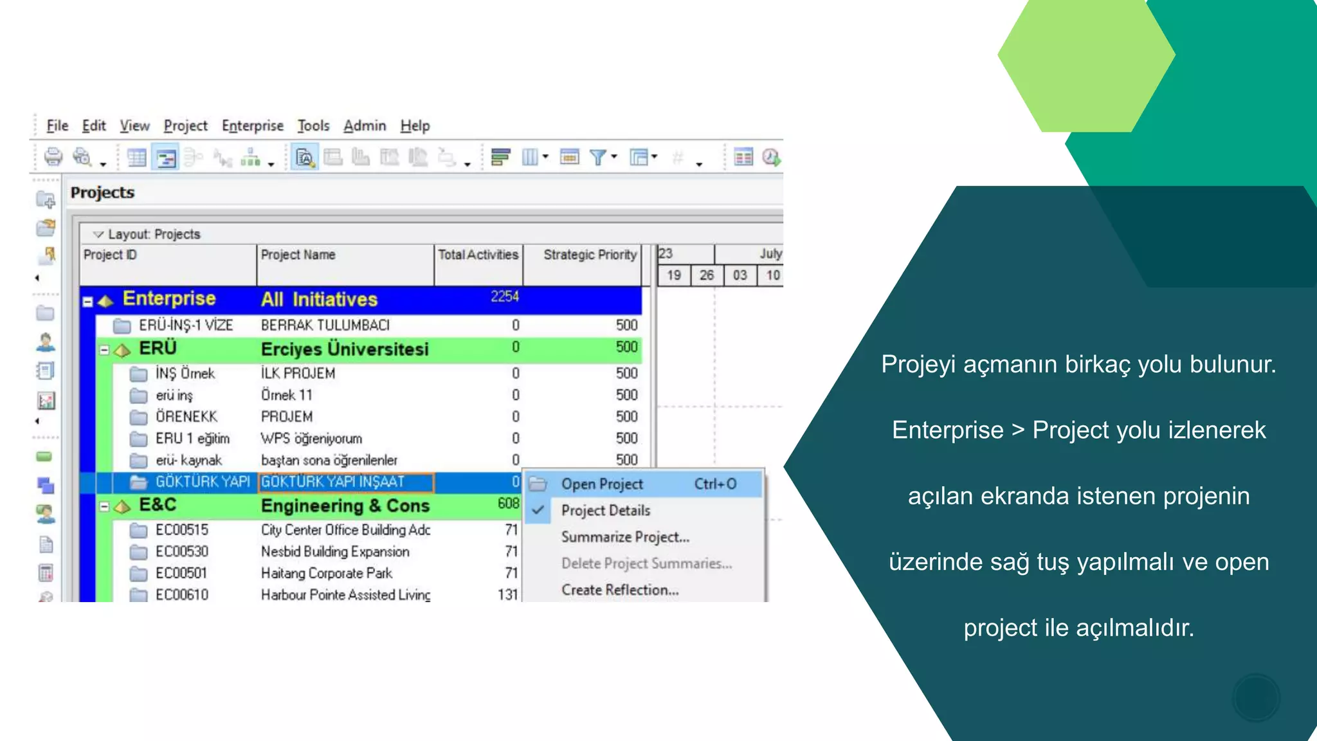Choose Open Project from context menu
The image size is (1317, 741).
602,484
